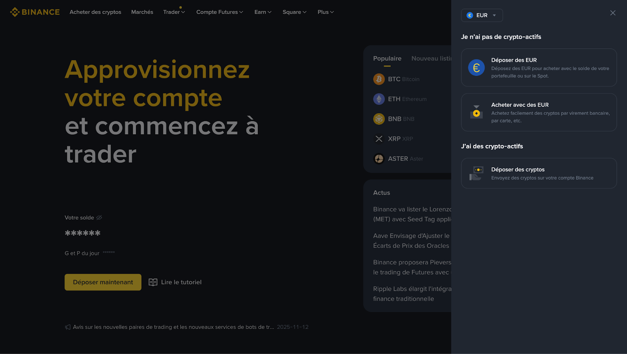The image size is (627, 354).
Task: Click the ASTER coin icon
Action: pyautogui.click(x=379, y=159)
